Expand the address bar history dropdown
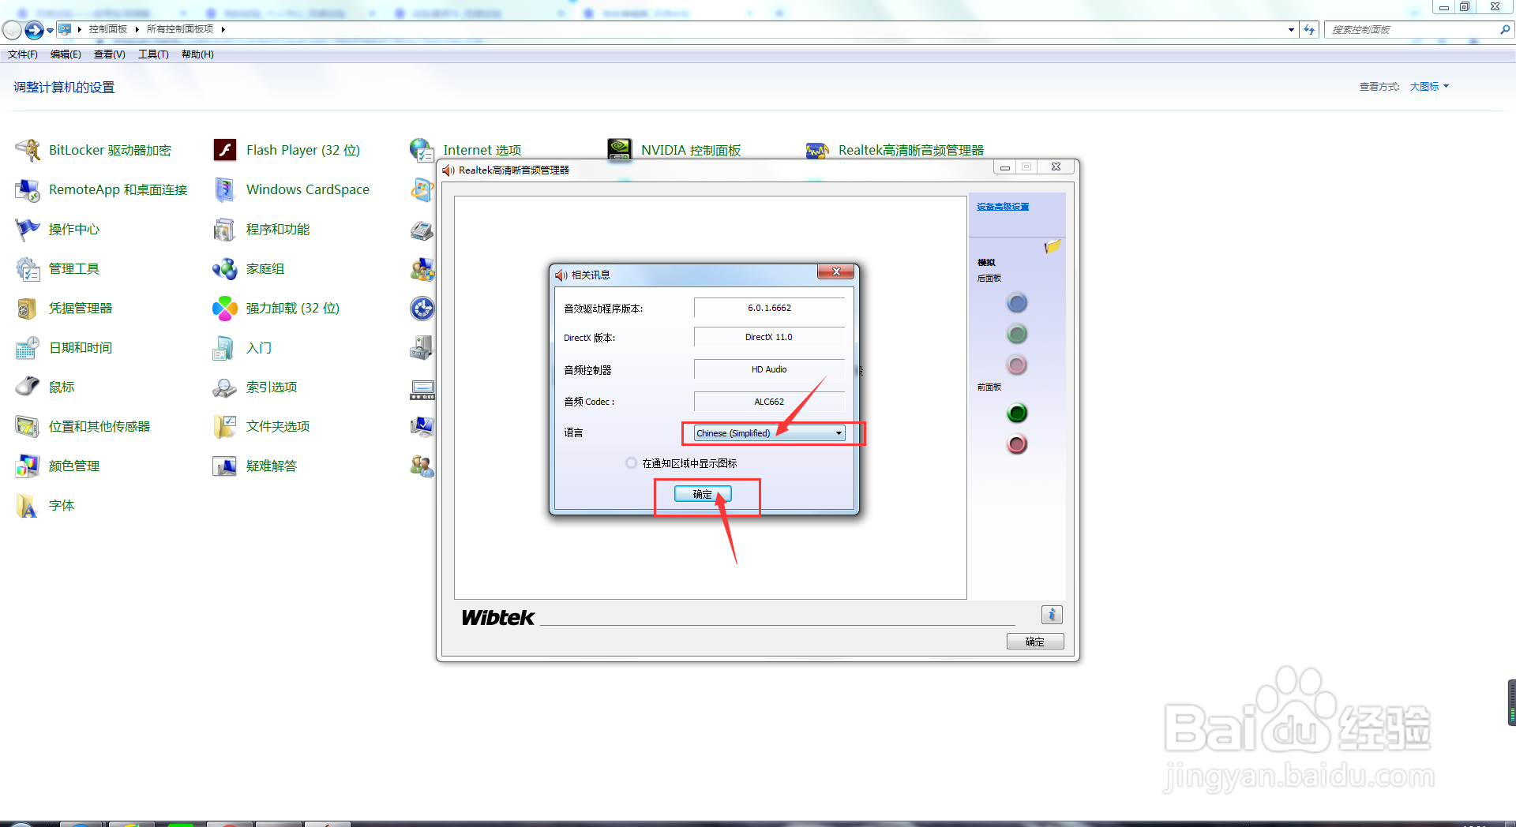 tap(1291, 30)
